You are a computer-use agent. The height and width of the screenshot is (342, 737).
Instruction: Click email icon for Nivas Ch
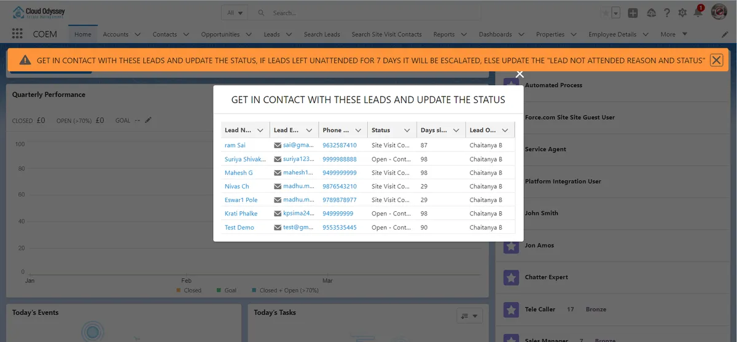tap(278, 186)
